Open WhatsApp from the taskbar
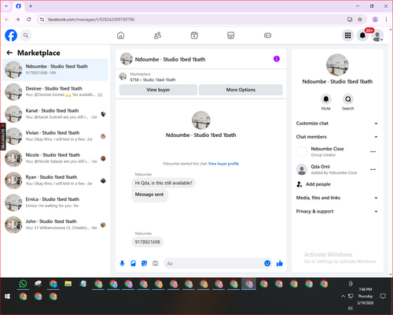 click(x=23, y=284)
